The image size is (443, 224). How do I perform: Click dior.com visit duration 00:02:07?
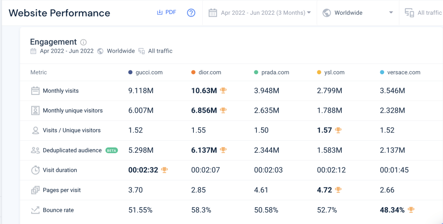(205, 170)
